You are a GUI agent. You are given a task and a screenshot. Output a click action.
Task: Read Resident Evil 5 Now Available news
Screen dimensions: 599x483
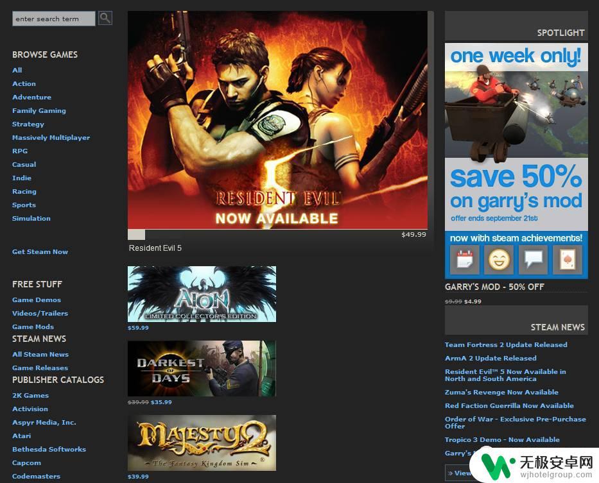pos(505,375)
